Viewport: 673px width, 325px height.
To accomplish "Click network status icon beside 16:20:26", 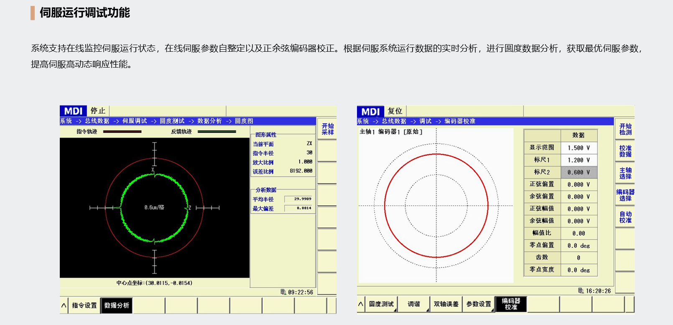I will coord(581,291).
